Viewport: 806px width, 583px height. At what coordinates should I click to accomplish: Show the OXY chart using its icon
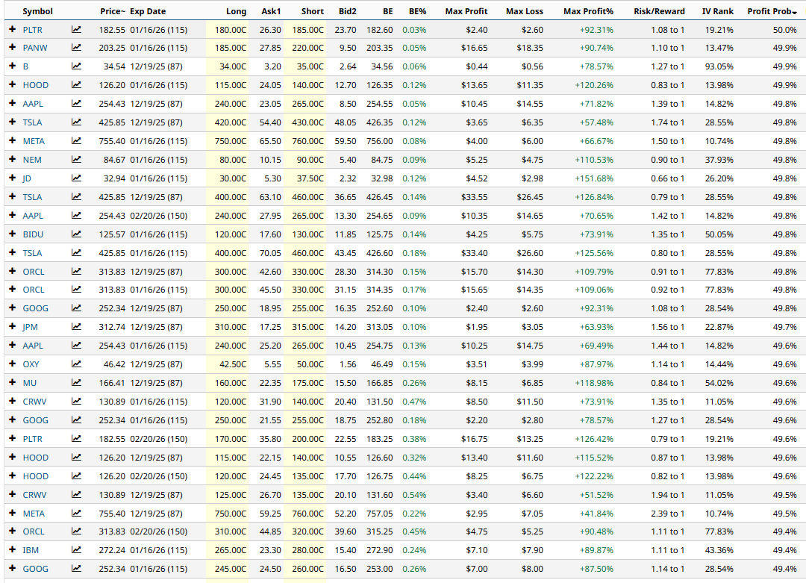tap(76, 364)
